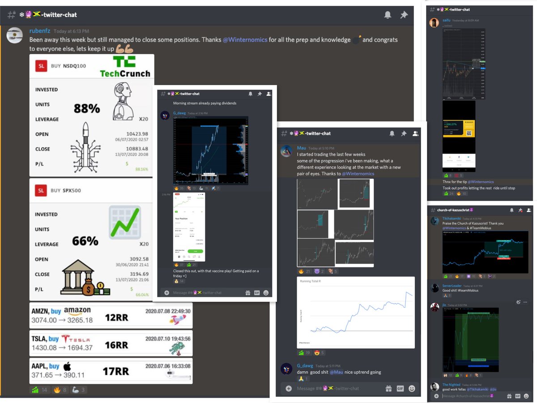This screenshot has width=537, height=403.
Task: Open GIF picker in Mau window input
Action: [x=401, y=388]
